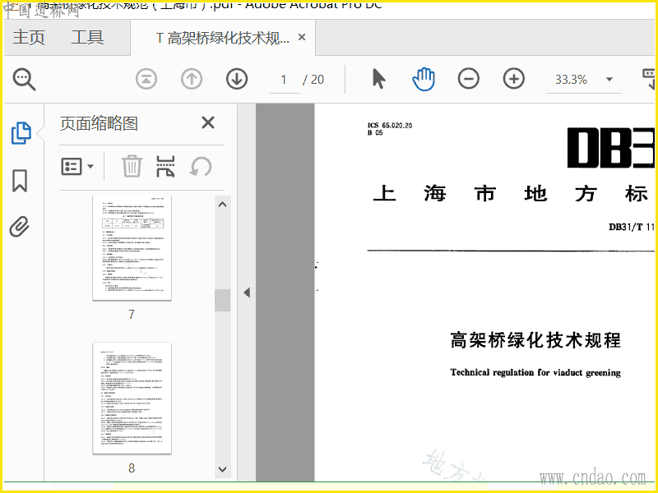Click the comment tool icon at toolbar edge
658x493 pixels.
(x=649, y=79)
